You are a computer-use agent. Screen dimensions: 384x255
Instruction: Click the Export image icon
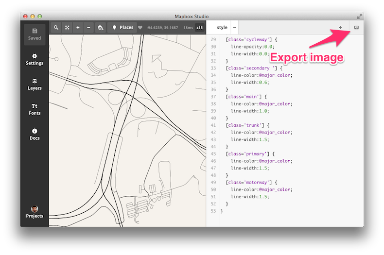[356, 27]
